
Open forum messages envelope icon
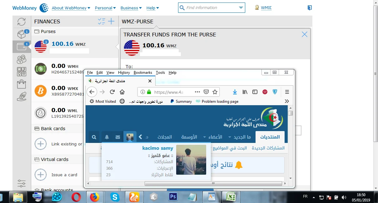click(118, 137)
